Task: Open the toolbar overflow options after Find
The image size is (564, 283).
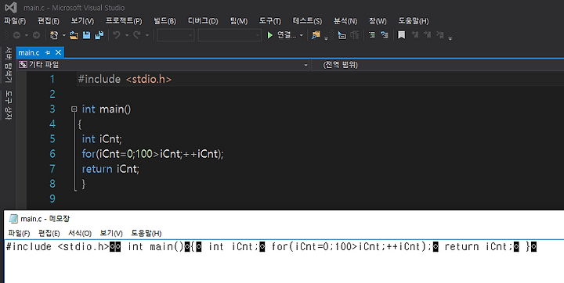Action: point(326,38)
